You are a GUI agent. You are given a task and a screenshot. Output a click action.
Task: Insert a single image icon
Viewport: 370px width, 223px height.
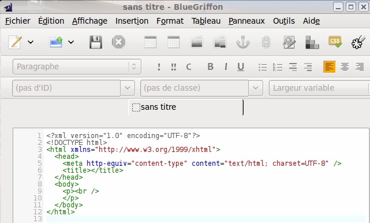[x=197, y=42]
